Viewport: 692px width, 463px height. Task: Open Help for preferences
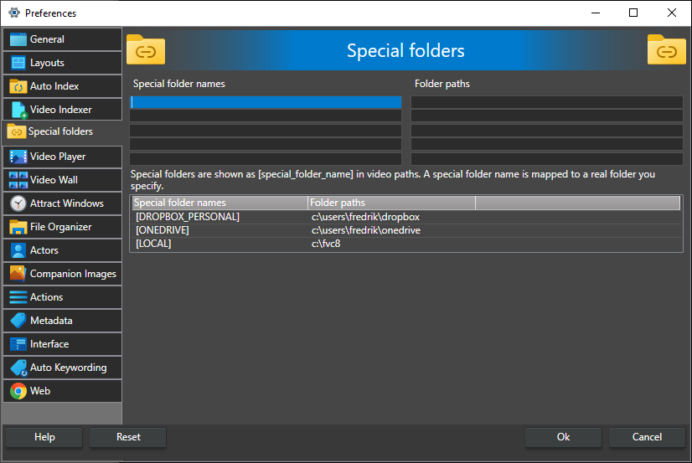tap(44, 437)
